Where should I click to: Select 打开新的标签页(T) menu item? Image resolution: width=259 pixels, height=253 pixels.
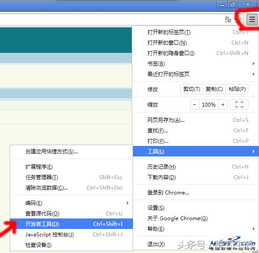[x=196, y=32]
